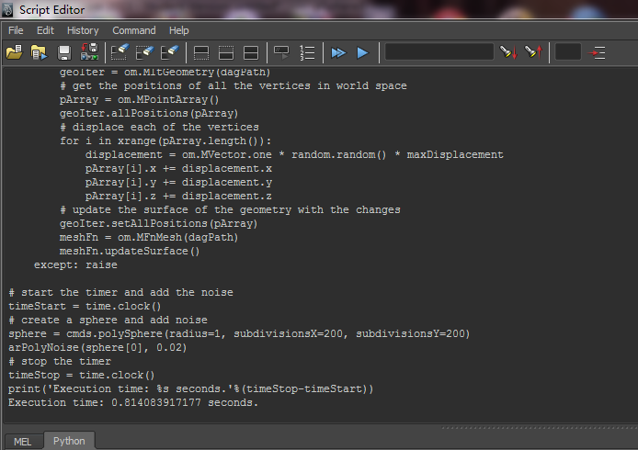Select the Python tab
638x450 pixels.
(69, 441)
